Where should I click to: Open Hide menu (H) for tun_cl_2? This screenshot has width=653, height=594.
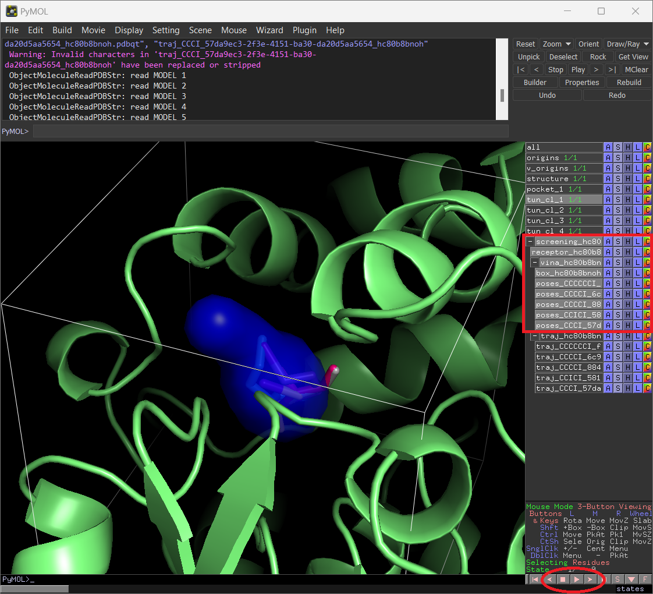click(x=628, y=210)
